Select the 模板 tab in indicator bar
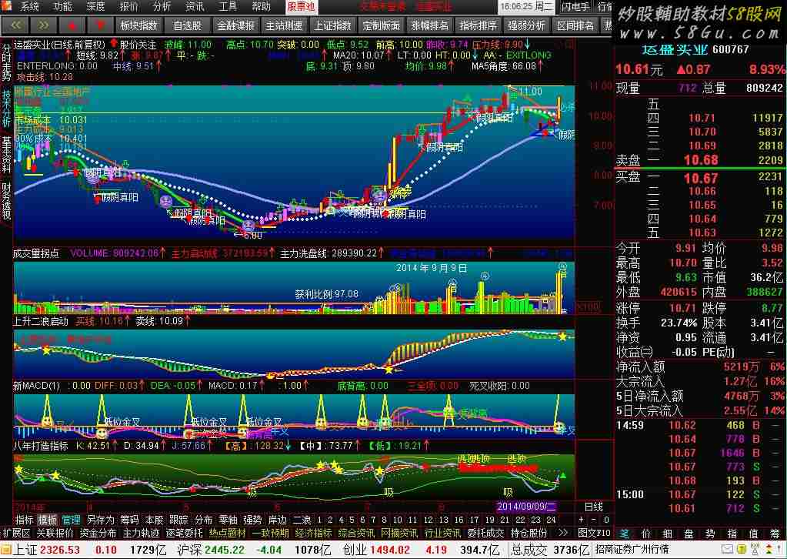This screenshot has height=559, width=787. (x=48, y=520)
